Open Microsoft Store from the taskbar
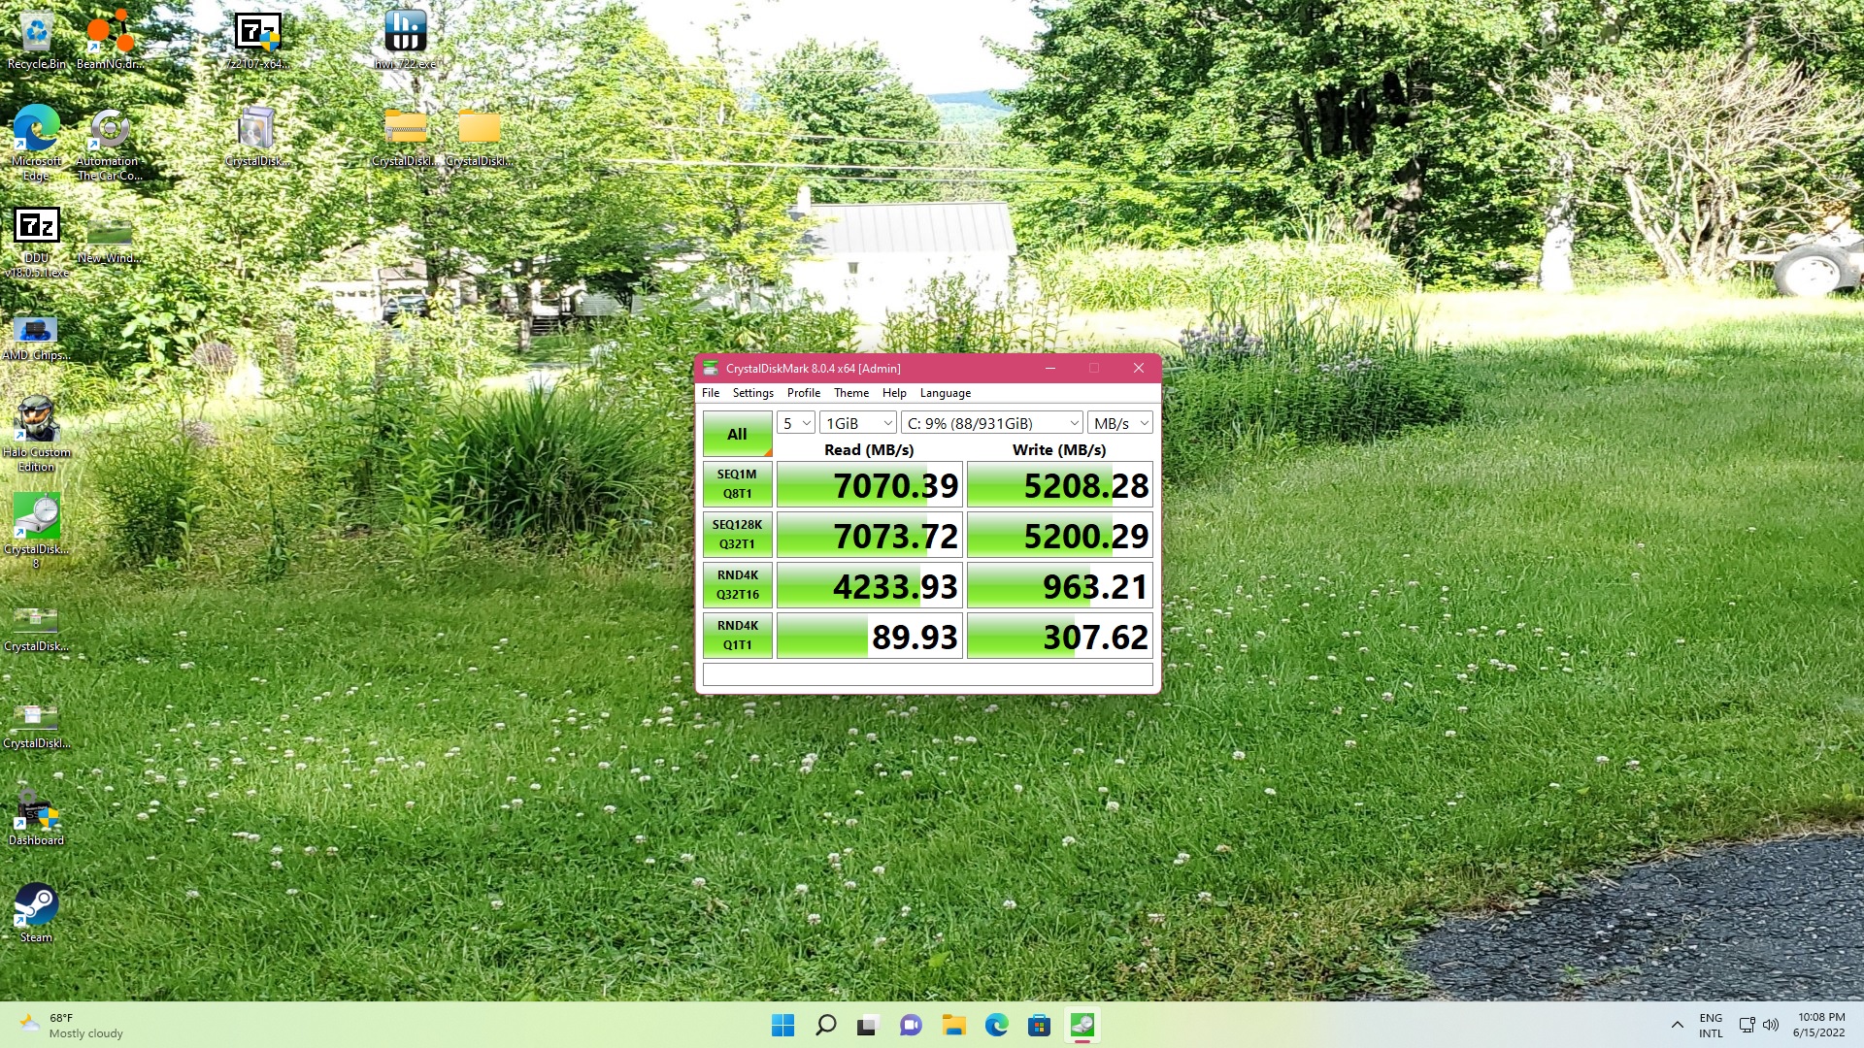The image size is (1864, 1048). (x=1039, y=1025)
